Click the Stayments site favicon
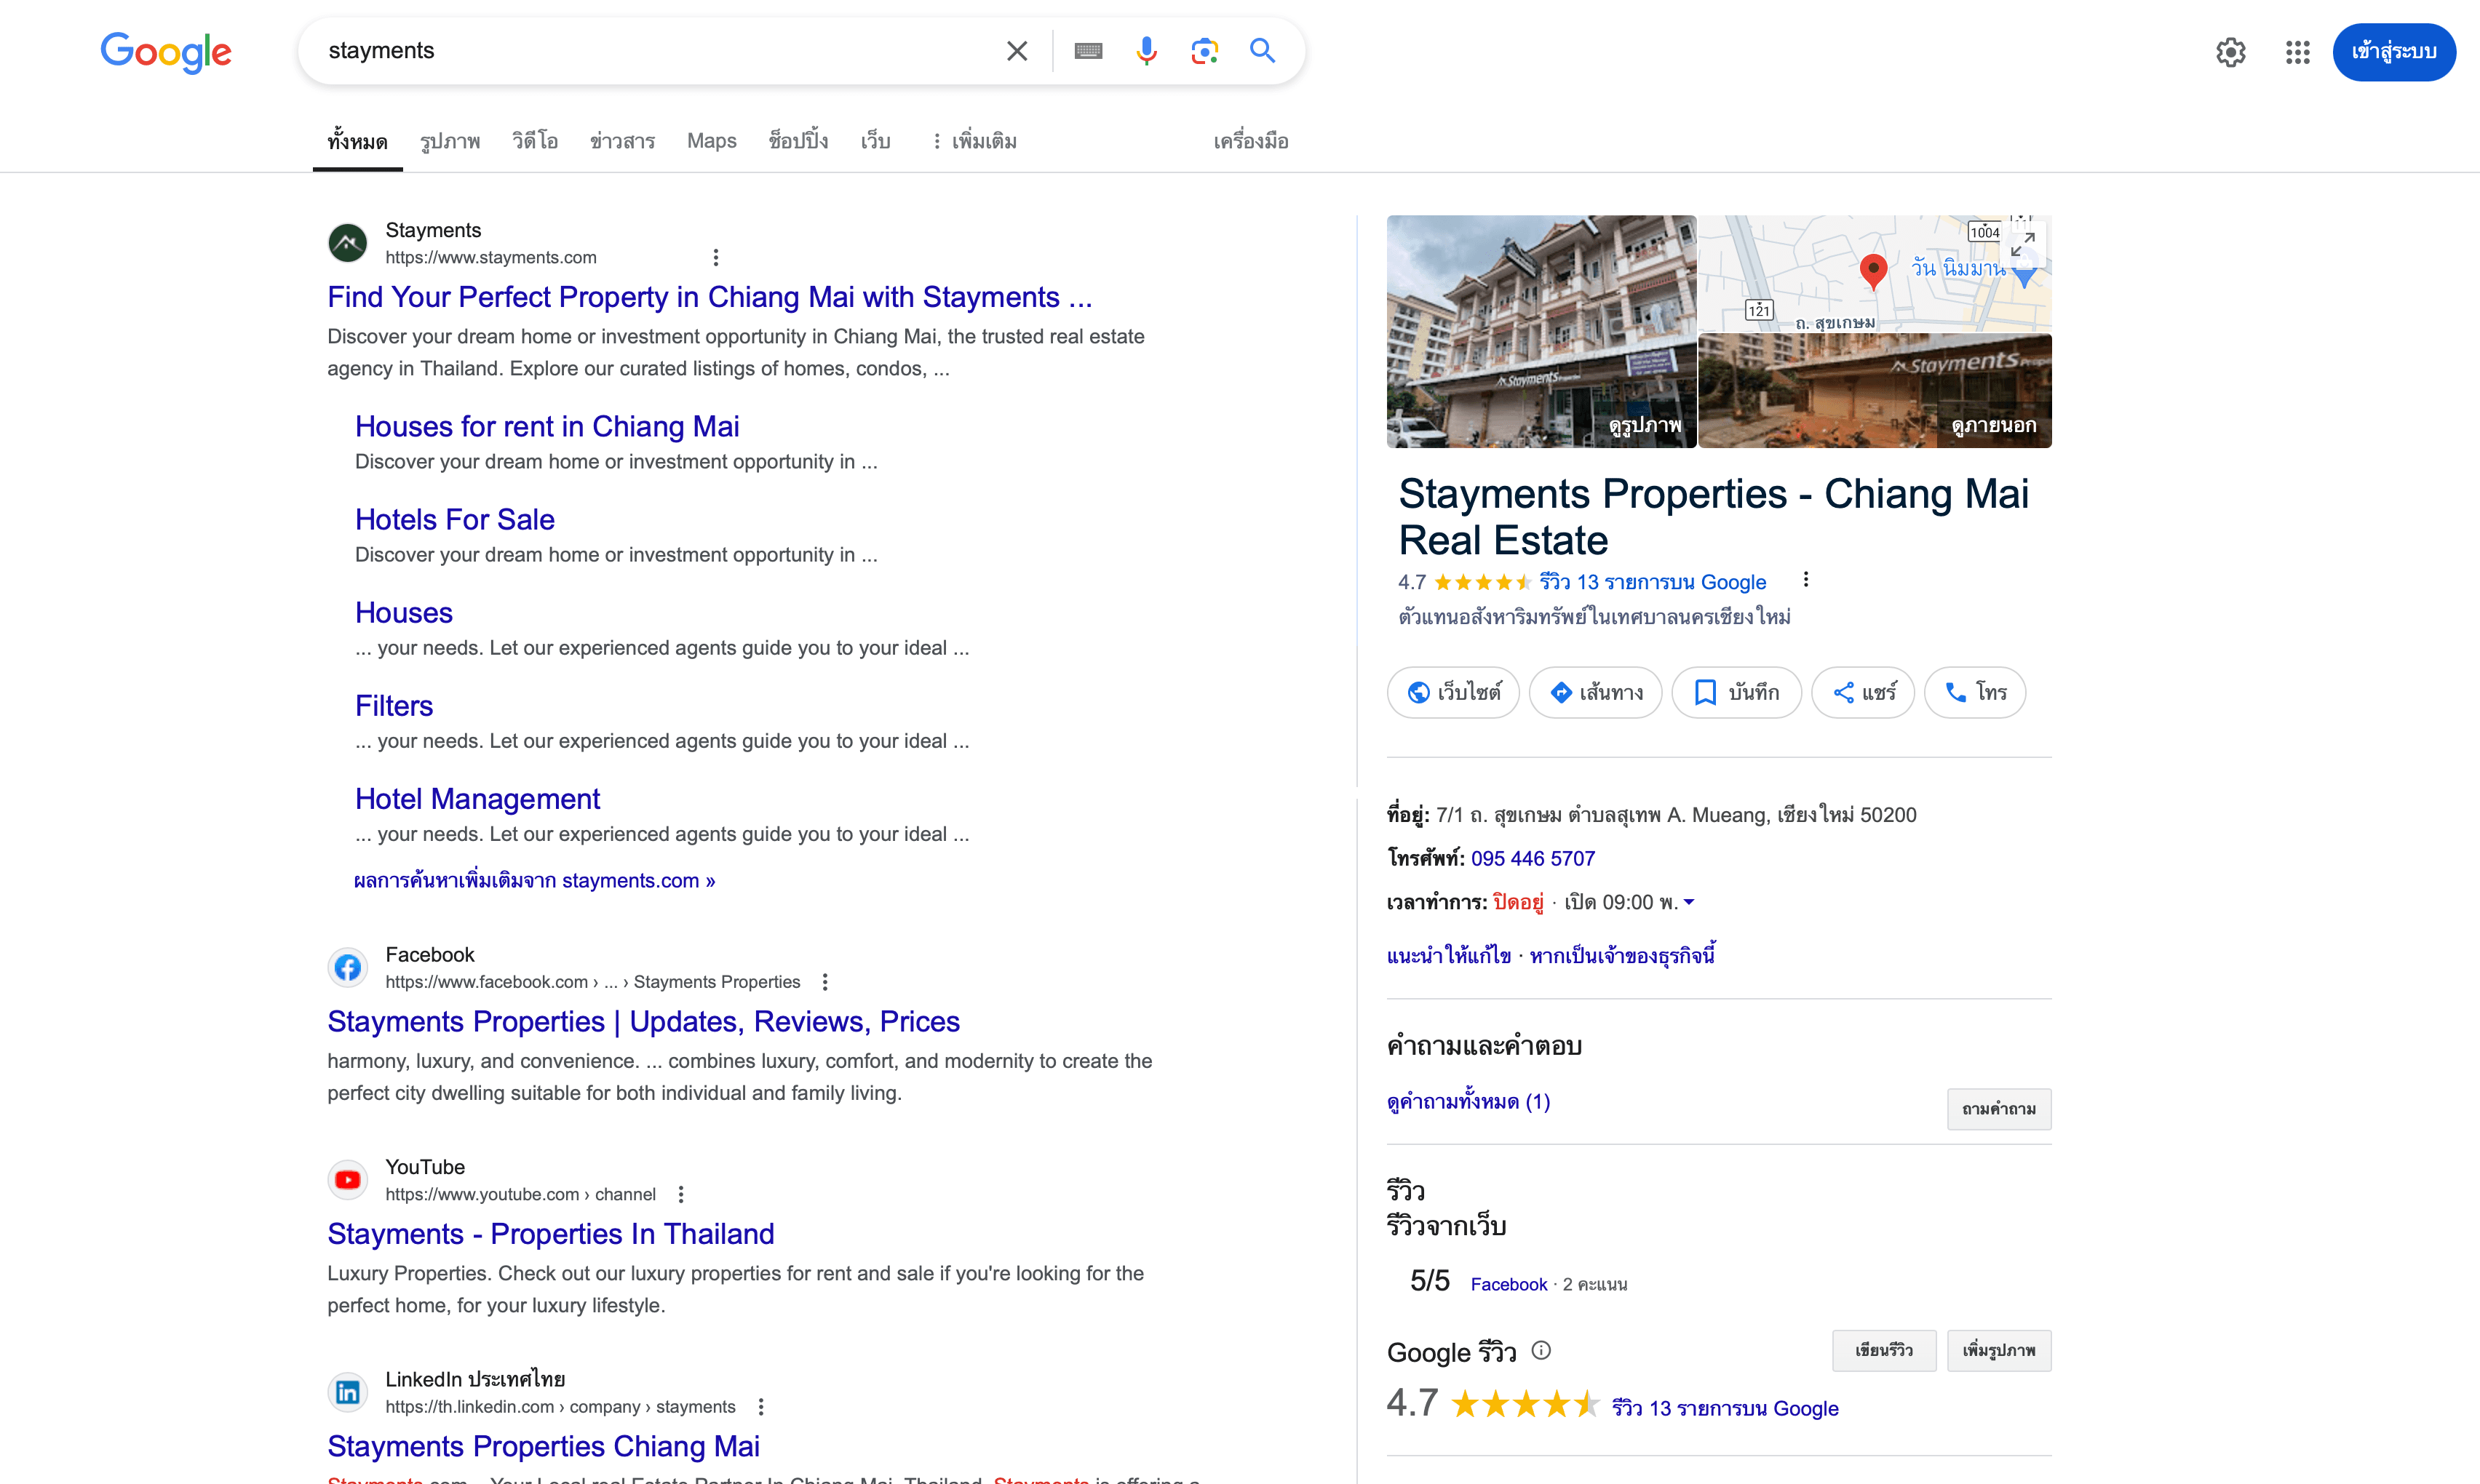Image resolution: width=2480 pixels, height=1484 pixels. [347, 243]
